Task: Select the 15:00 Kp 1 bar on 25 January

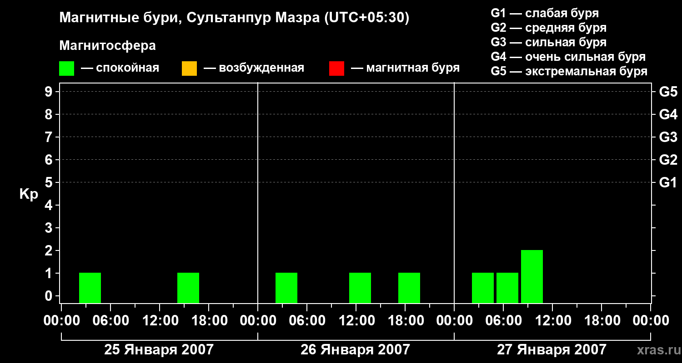Action: tap(188, 288)
